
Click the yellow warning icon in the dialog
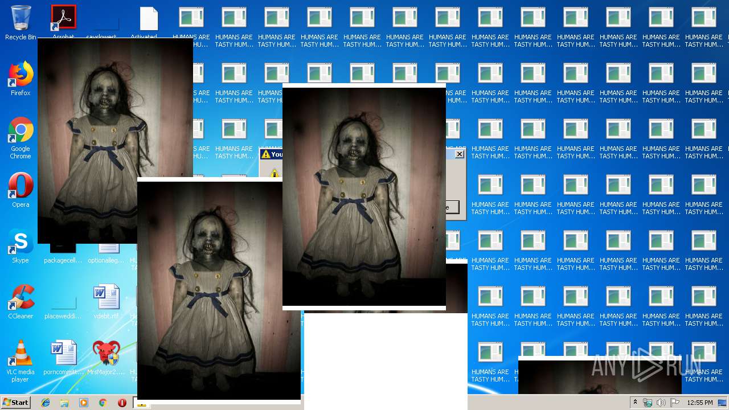coord(275,172)
